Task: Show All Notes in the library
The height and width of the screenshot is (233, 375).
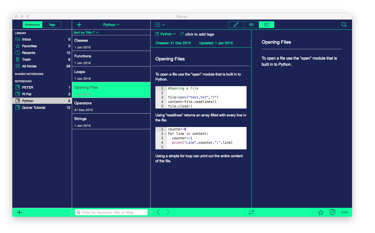Action: point(42,66)
